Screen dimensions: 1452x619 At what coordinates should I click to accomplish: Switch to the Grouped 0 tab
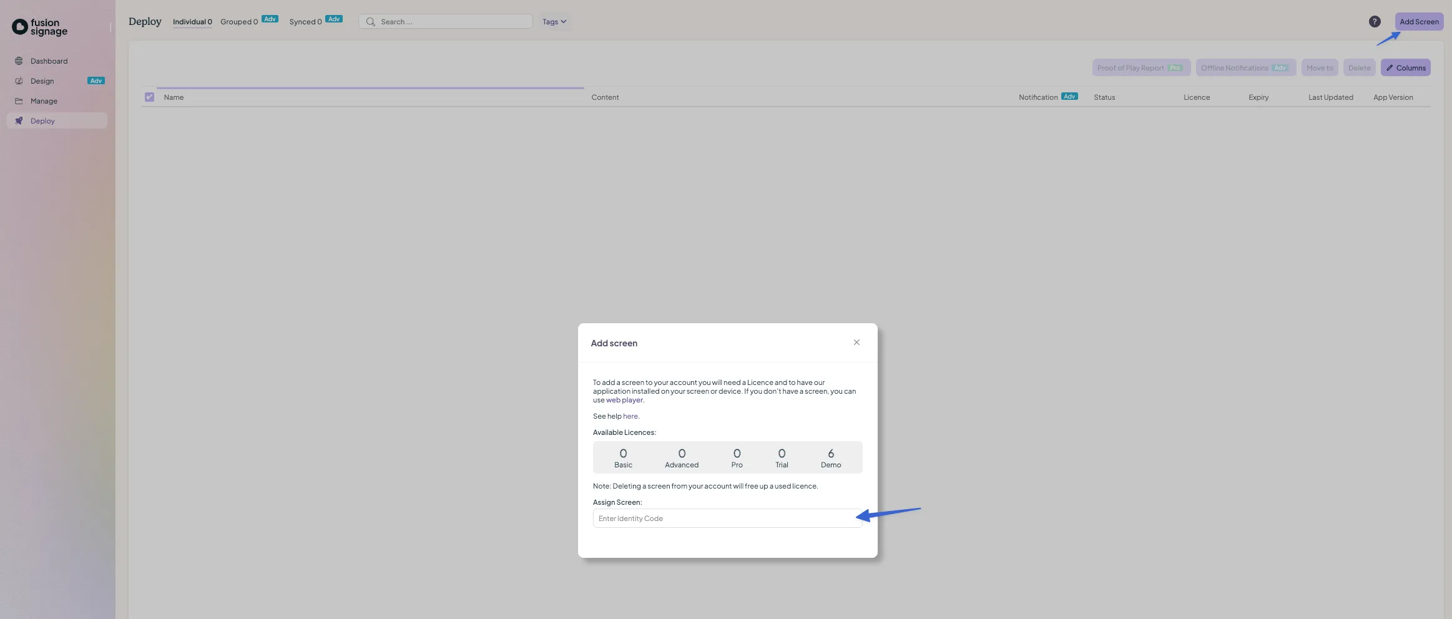pyautogui.click(x=239, y=22)
